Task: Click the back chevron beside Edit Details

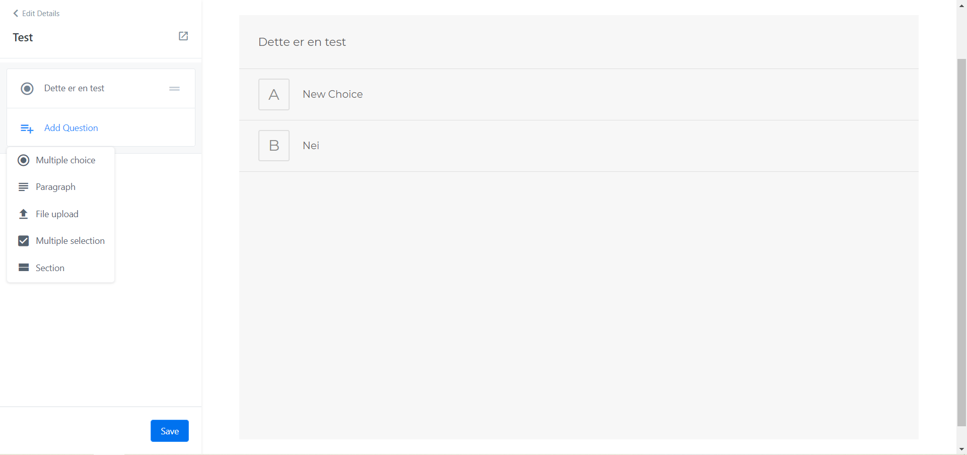Action: pyautogui.click(x=16, y=14)
